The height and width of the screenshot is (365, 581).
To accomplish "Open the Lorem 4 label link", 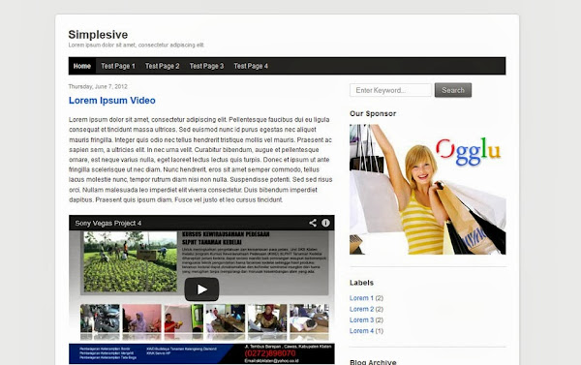I will click(361, 331).
